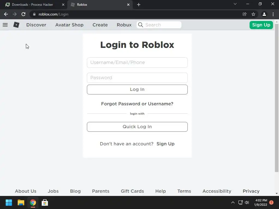The height and width of the screenshot is (209, 279).
Task: Open the Parents footer link
Action: (x=101, y=191)
